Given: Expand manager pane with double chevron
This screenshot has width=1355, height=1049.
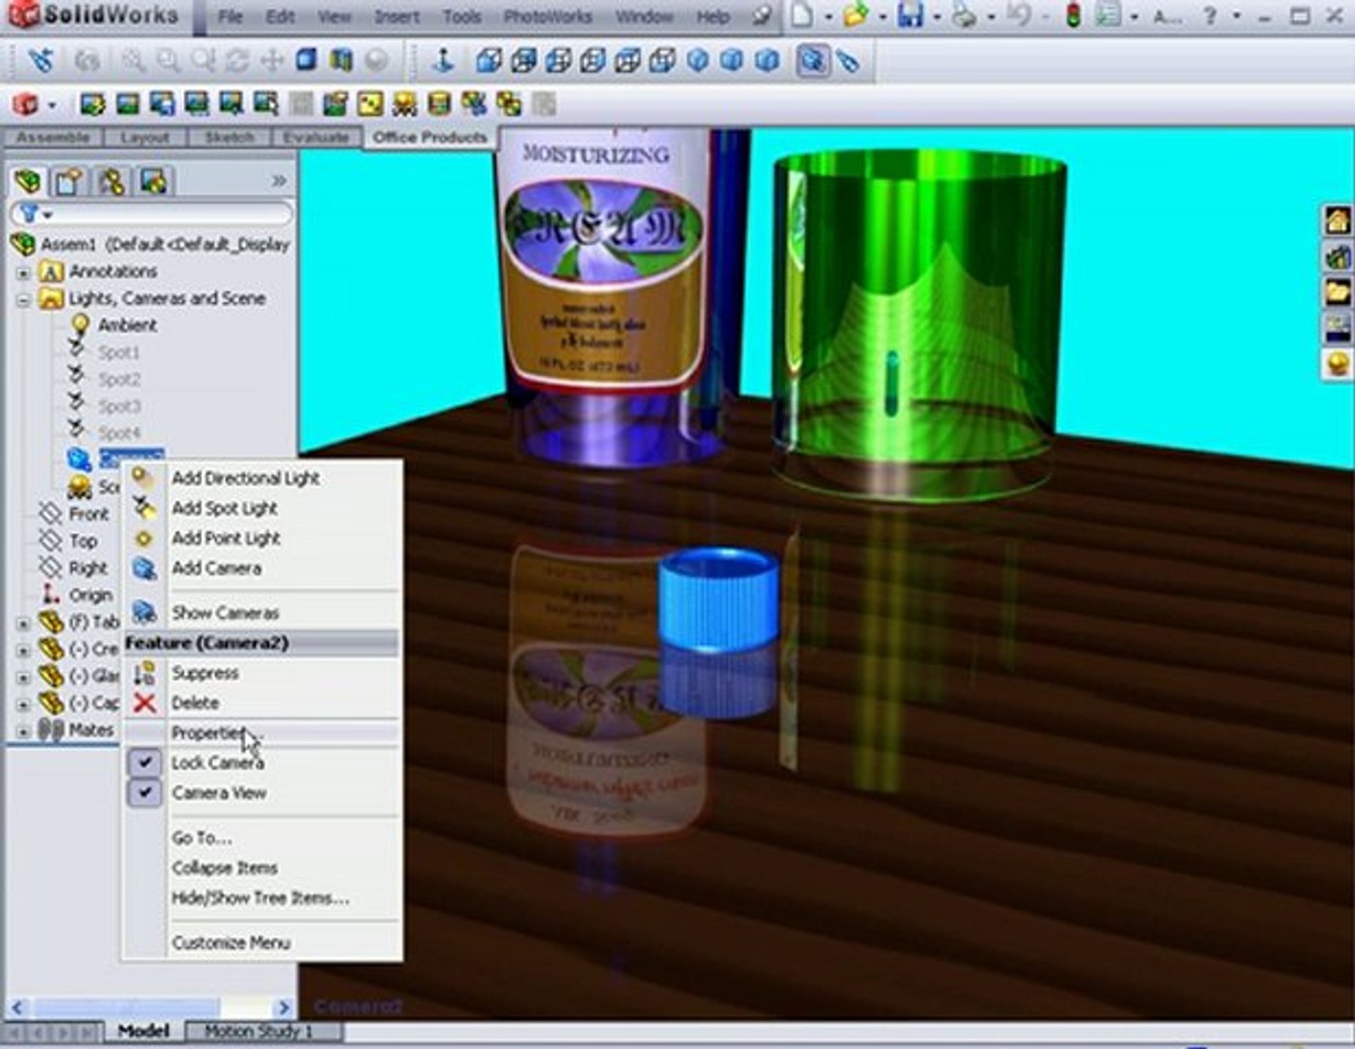Looking at the screenshot, I should (279, 181).
